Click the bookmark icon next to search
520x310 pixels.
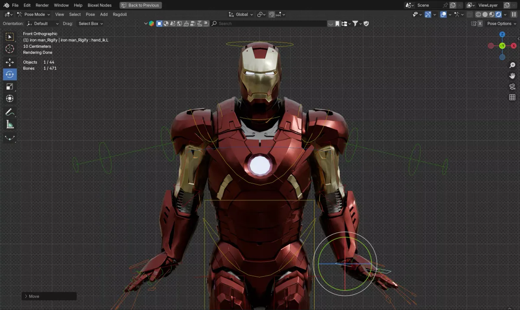point(338,23)
